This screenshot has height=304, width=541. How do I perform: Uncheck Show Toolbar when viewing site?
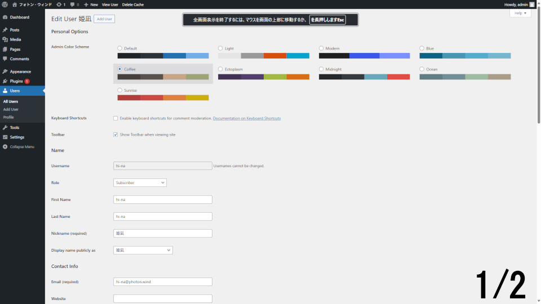(116, 135)
